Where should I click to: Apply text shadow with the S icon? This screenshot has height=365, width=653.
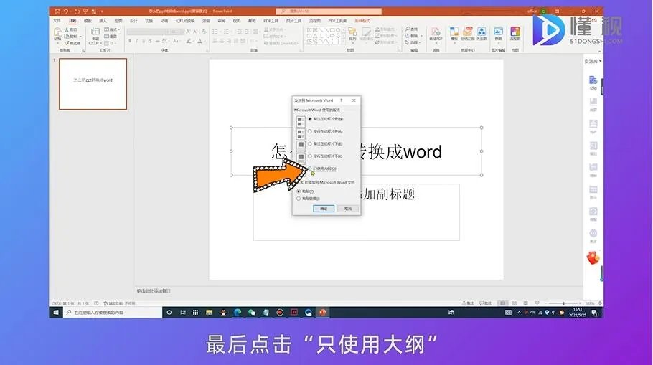[x=151, y=41]
